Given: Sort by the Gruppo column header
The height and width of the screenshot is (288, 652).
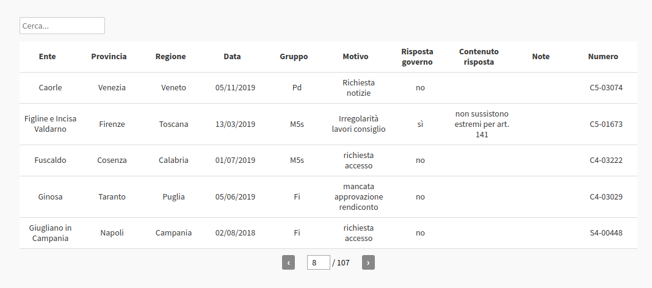Looking at the screenshot, I should click(x=294, y=57).
